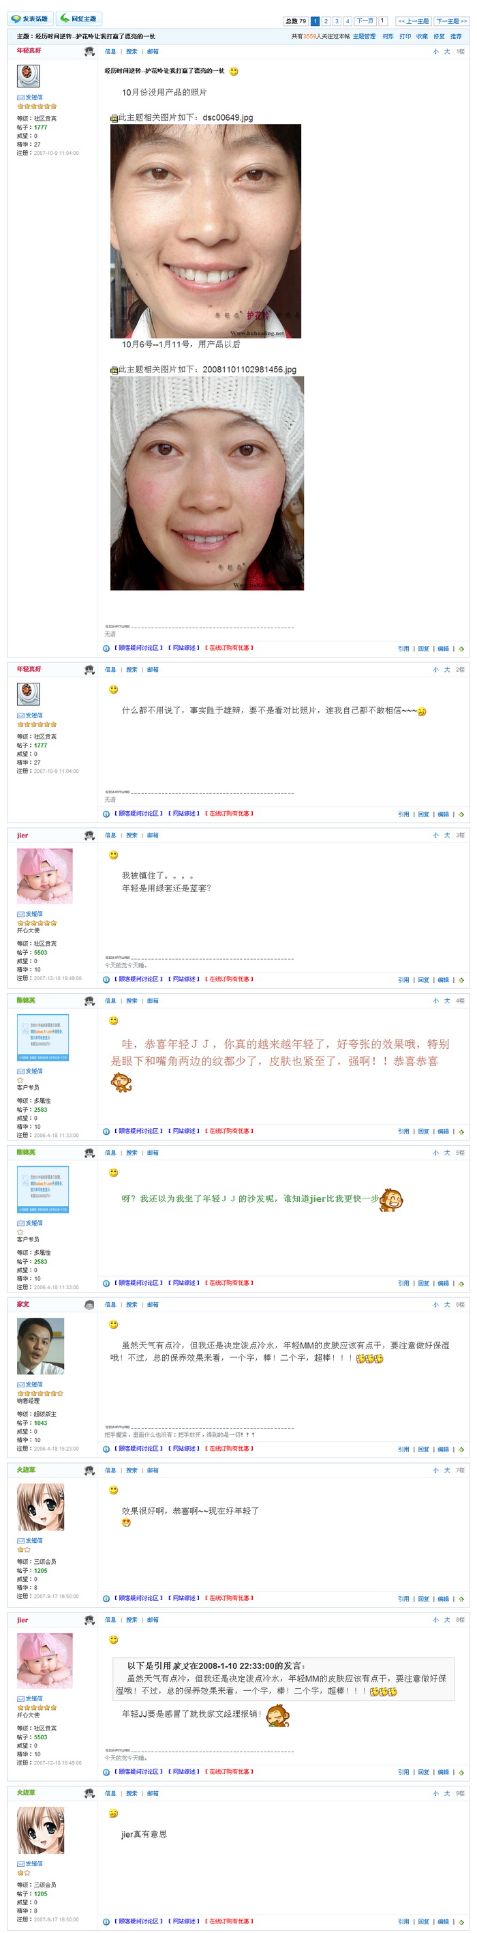Click the 回复主题 reply topic button

79,19
